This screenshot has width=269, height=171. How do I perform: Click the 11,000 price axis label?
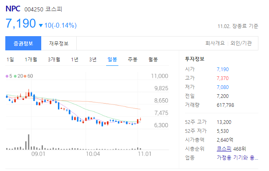[160, 76]
